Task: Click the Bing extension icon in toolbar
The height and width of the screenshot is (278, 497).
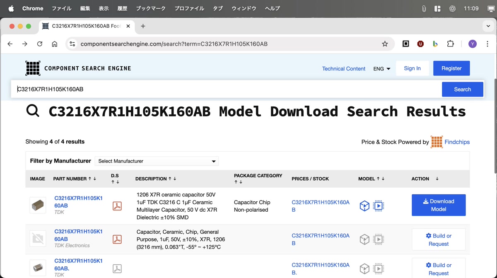Action: [x=435, y=44]
